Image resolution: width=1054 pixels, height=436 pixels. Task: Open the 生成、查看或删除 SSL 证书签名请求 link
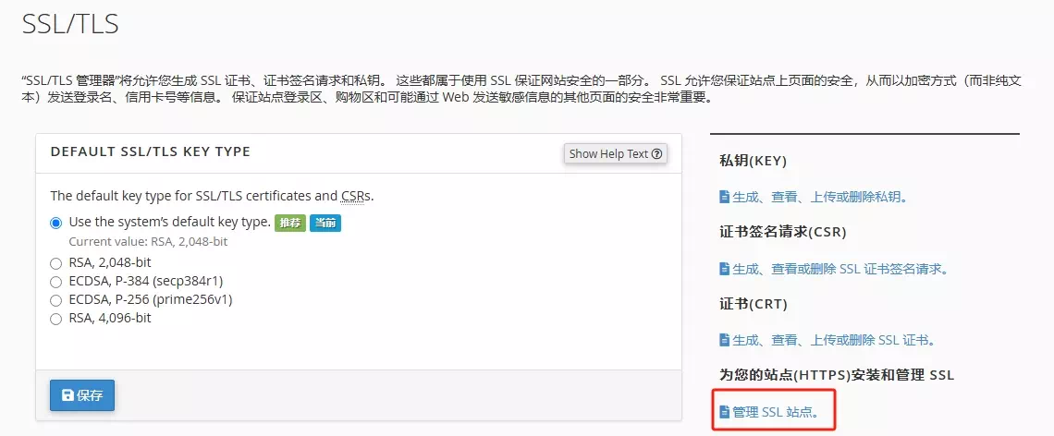(840, 269)
